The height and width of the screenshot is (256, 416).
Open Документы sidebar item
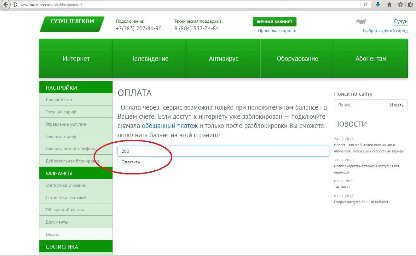(76, 222)
